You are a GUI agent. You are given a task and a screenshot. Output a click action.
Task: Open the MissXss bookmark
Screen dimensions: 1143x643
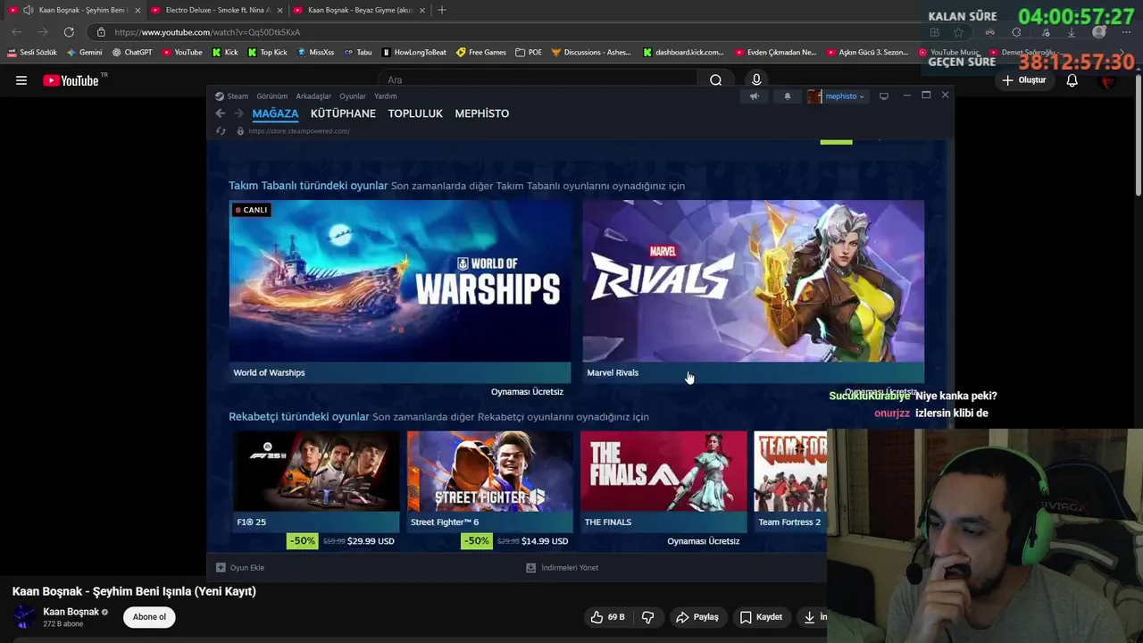(x=315, y=53)
